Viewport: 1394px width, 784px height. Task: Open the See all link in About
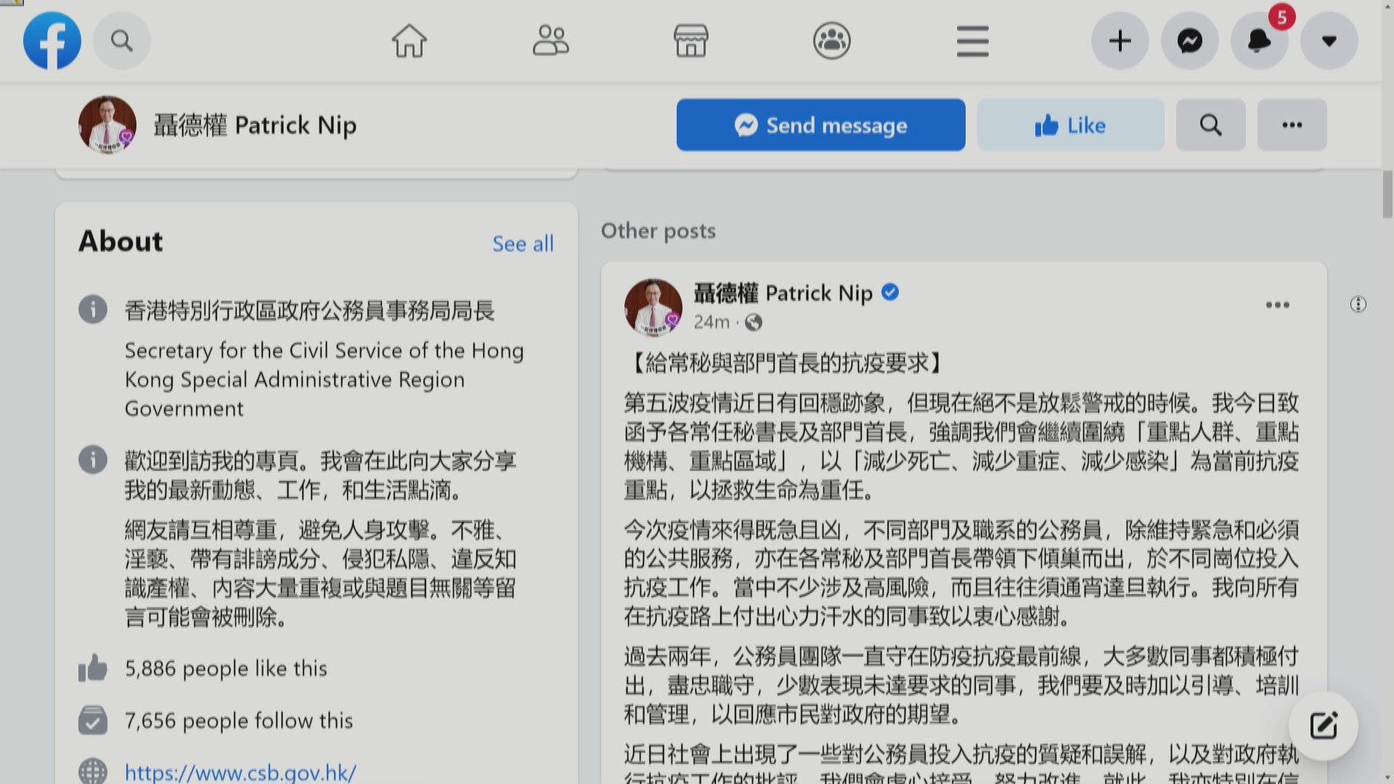(x=523, y=244)
